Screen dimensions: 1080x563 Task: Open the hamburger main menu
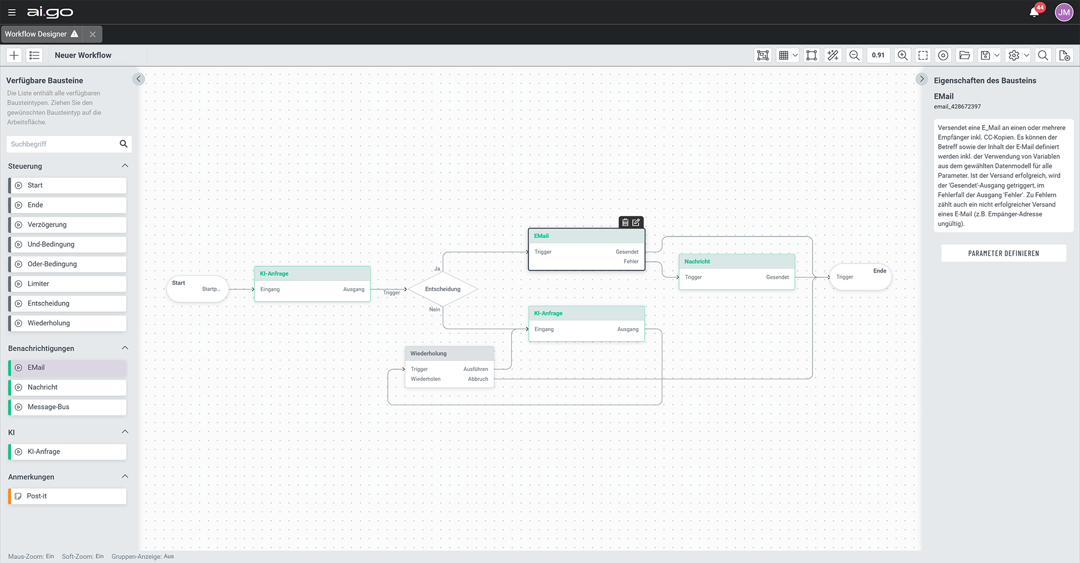(12, 12)
